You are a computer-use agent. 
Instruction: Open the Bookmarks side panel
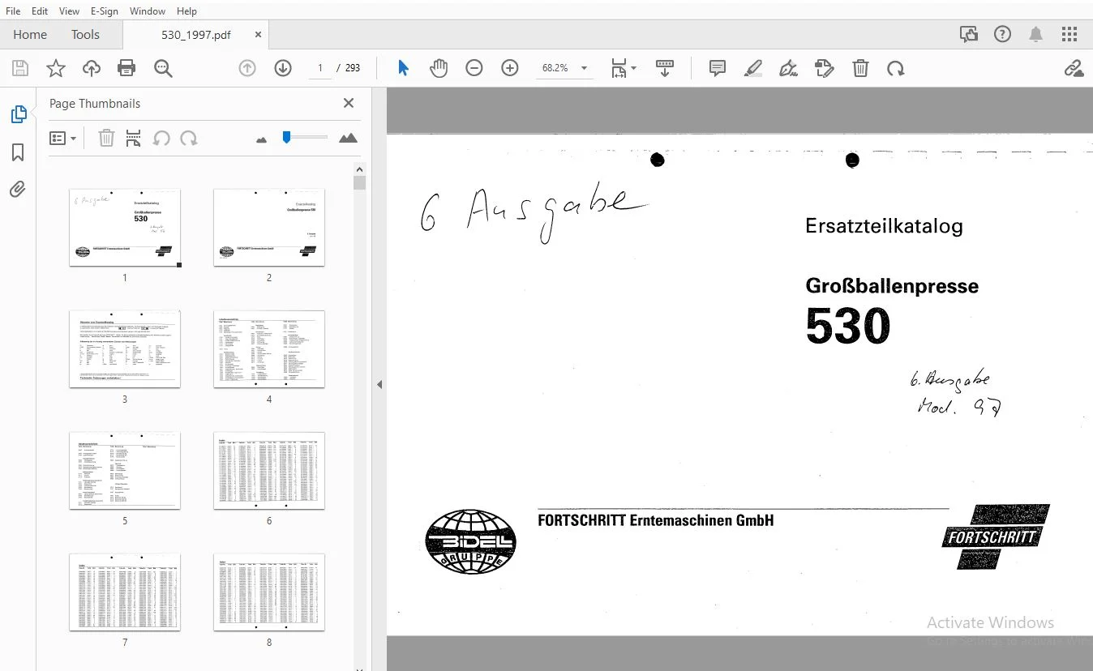(x=18, y=152)
